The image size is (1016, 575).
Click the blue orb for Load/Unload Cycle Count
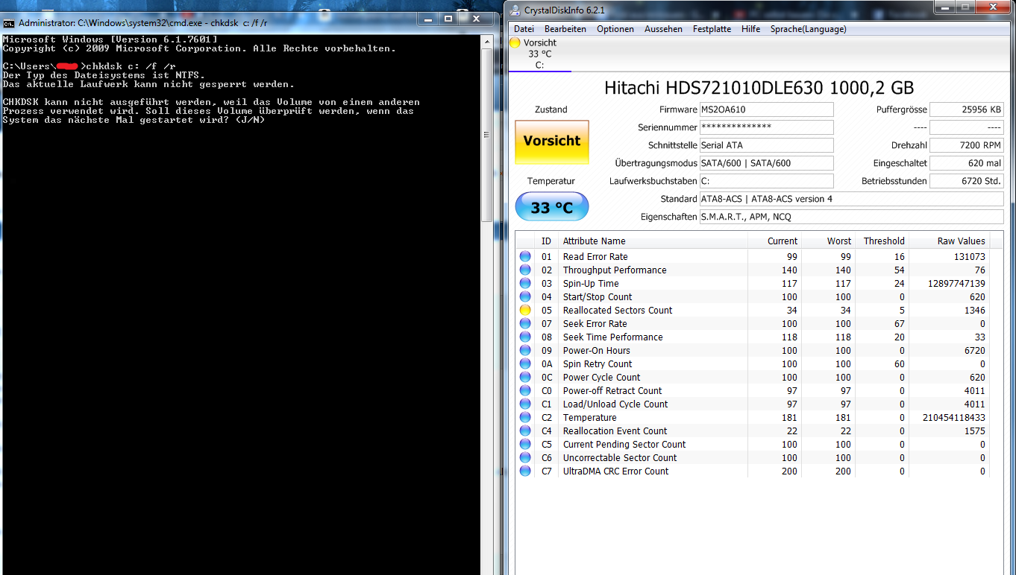click(525, 404)
